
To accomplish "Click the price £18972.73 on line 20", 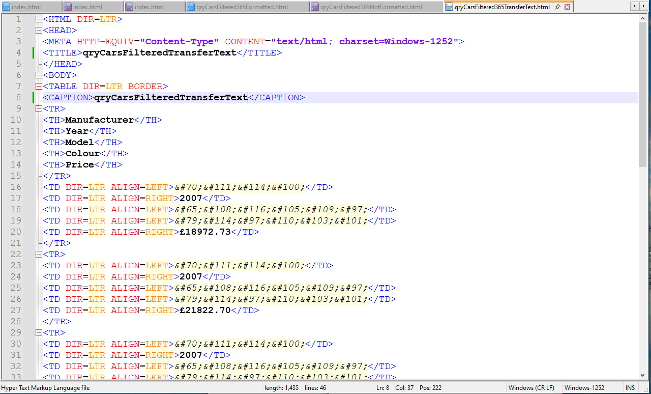I will [205, 232].
